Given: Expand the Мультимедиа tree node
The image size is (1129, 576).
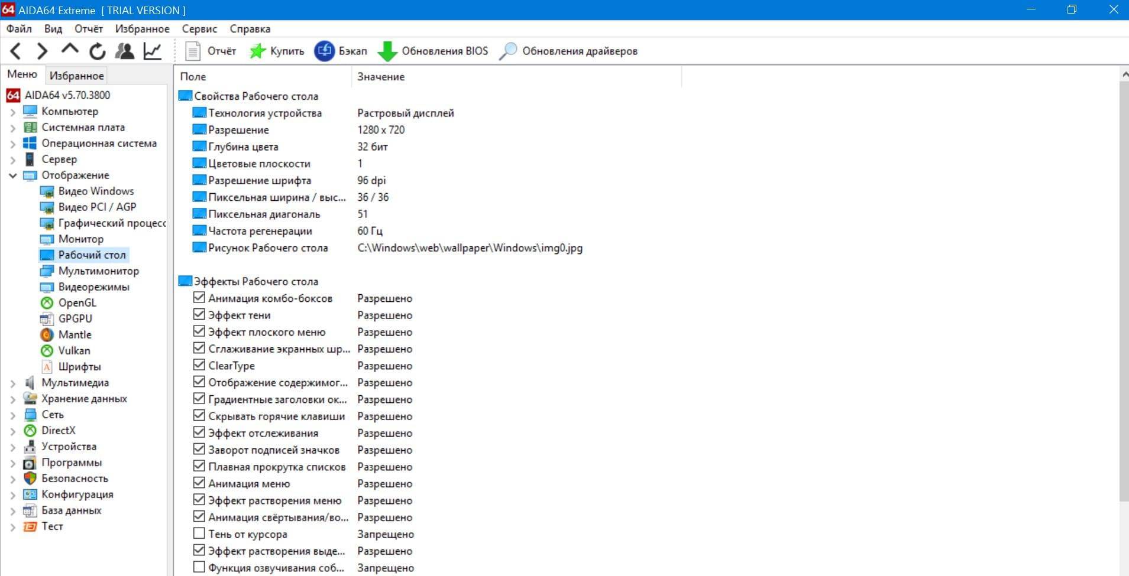Looking at the screenshot, I should [12, 383].
